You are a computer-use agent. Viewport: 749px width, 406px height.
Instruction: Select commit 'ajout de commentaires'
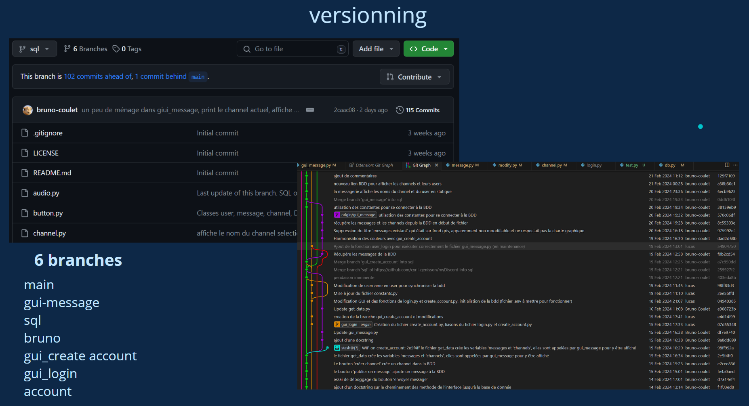tap(355, 176)
